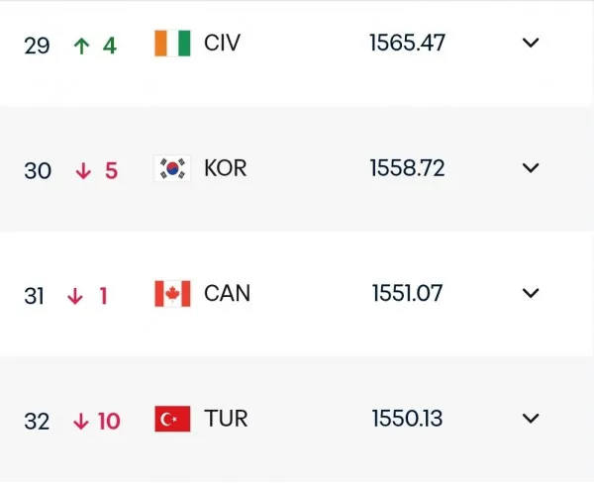The height and width of the screenshot is (483, 594).
Task: Click the red down arrow beside rank 31
Action: [75, 296]
